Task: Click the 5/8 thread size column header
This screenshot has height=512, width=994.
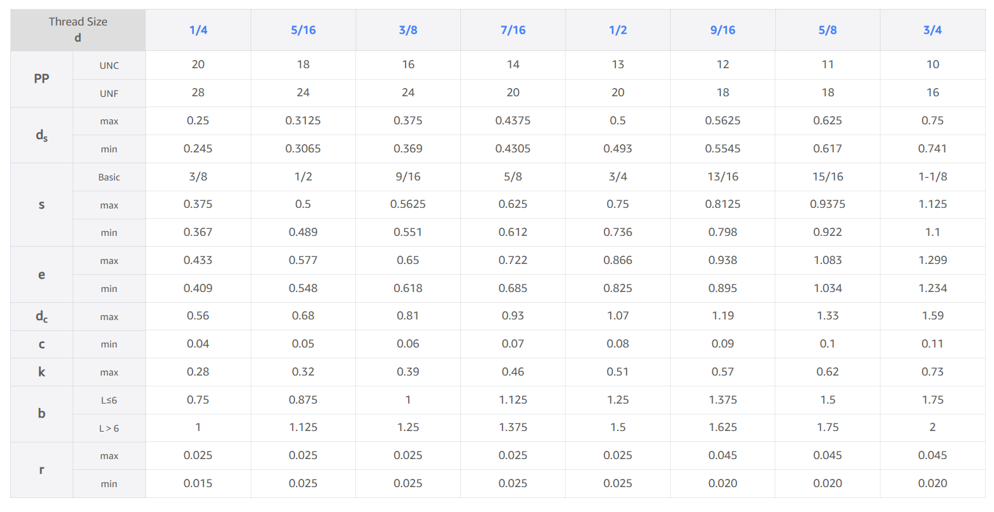Action: pos(828,30)
